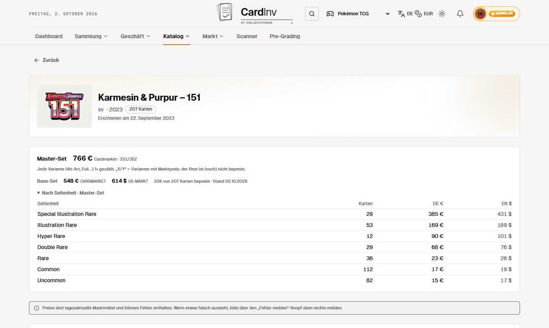Click the 614 $ US-Markt value

coord(119,181)
